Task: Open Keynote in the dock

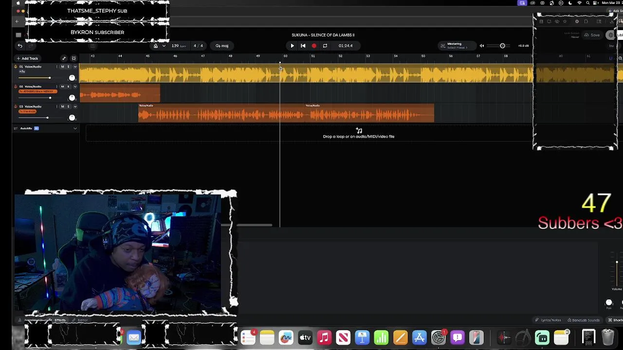Action: 362,337
